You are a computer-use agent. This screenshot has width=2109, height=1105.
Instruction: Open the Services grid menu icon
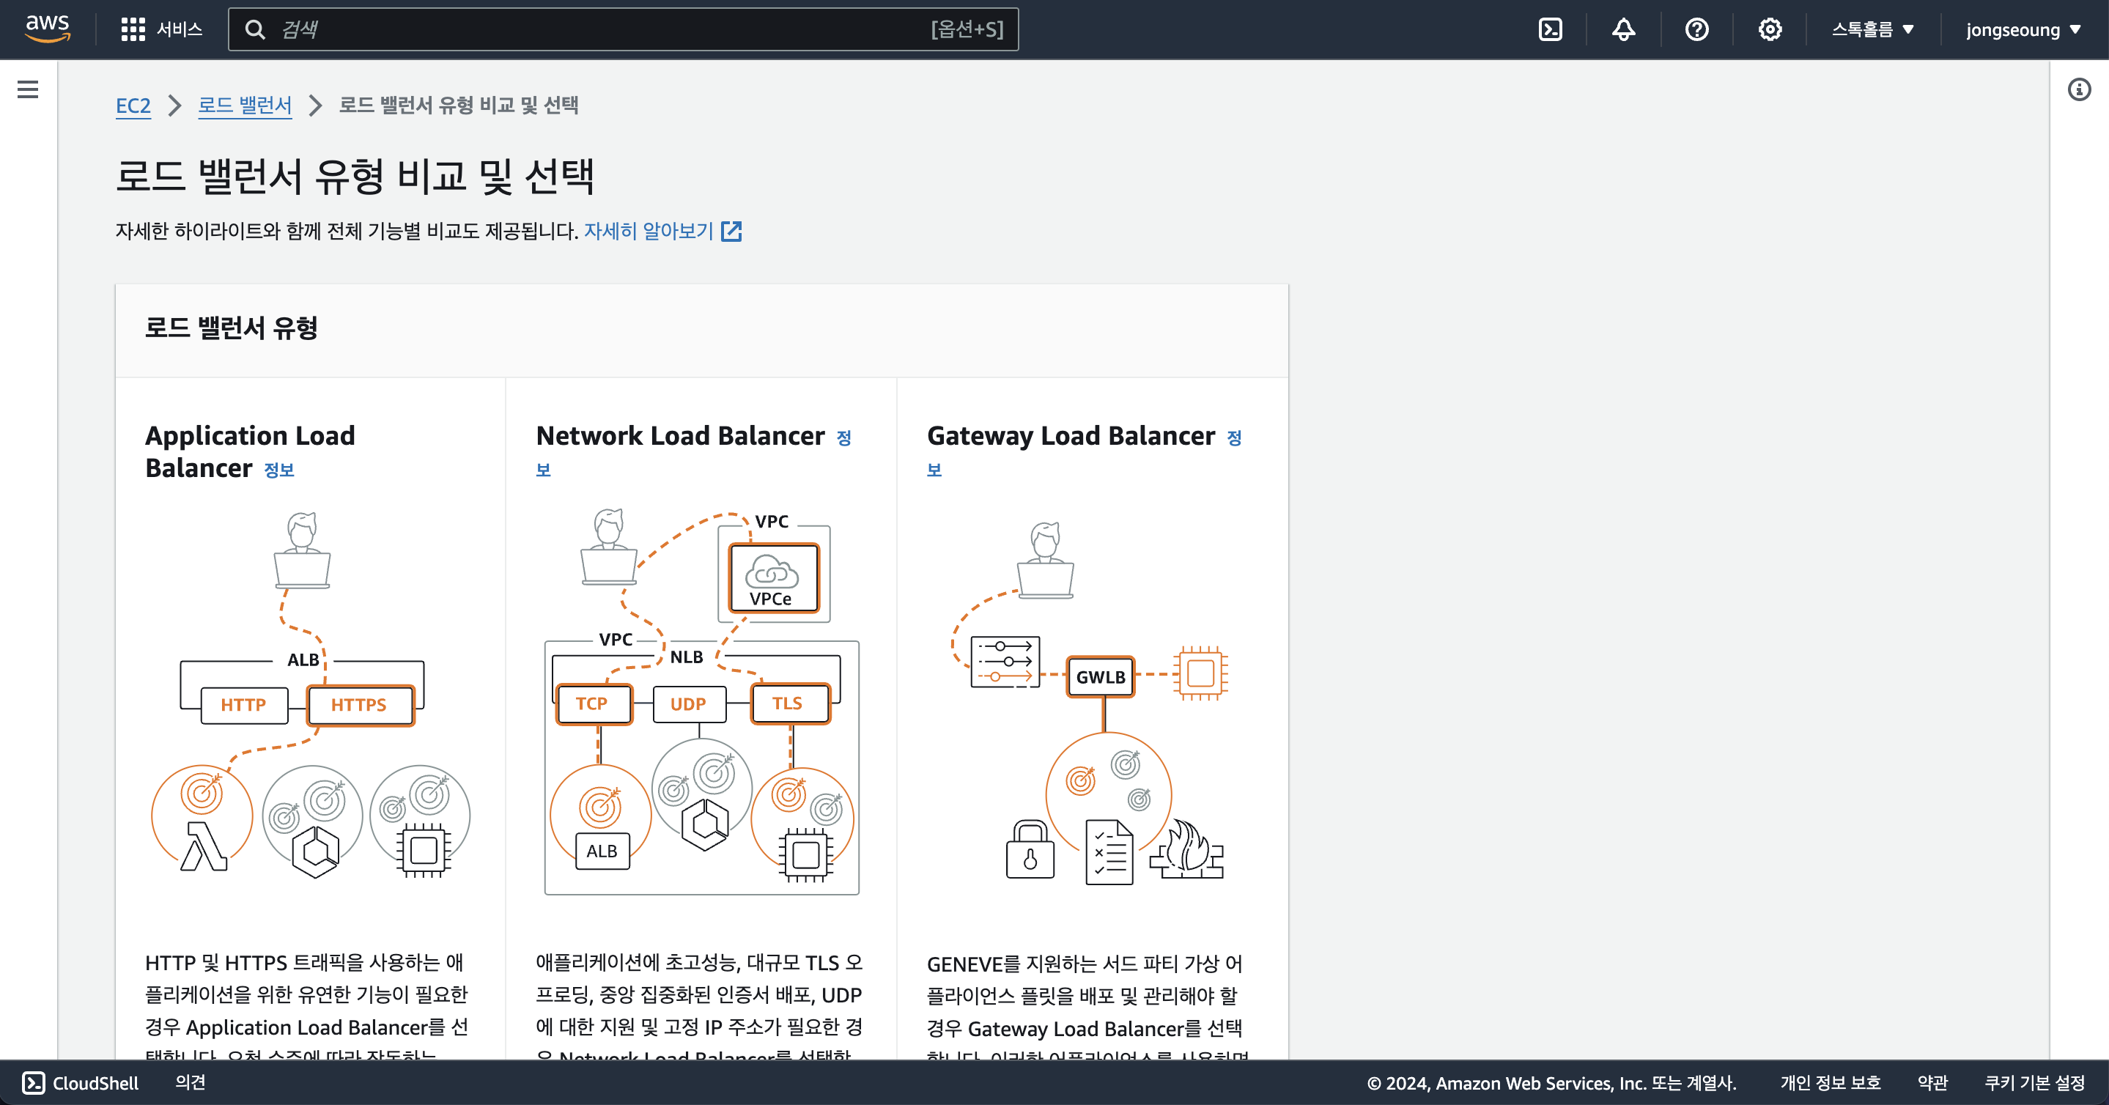point(133,29)
